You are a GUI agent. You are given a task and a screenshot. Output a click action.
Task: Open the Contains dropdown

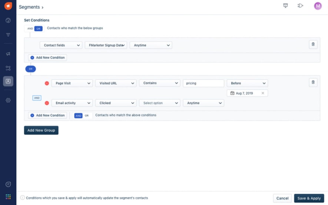tap(160, 83)
